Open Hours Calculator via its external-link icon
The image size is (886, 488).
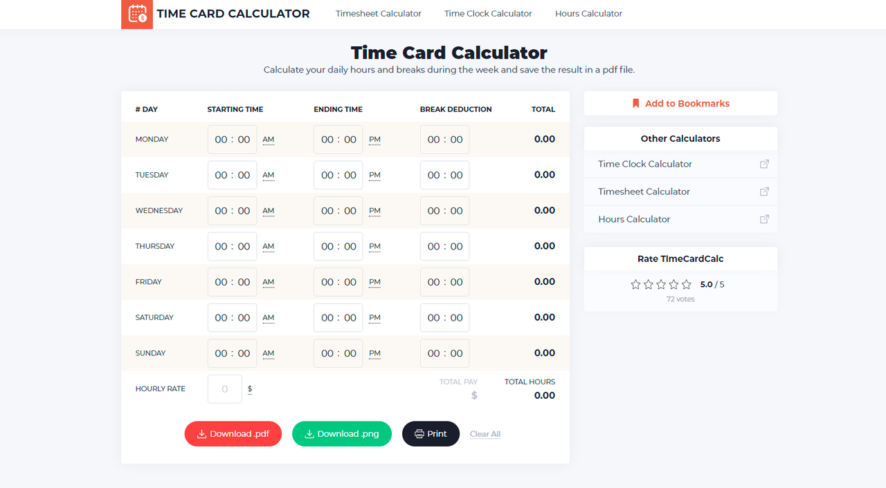[x=764, y=219]
